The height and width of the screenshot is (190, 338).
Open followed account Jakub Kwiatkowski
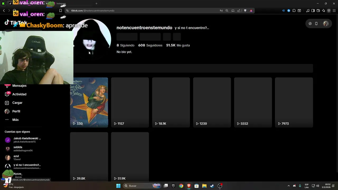(x=23, y=140)
